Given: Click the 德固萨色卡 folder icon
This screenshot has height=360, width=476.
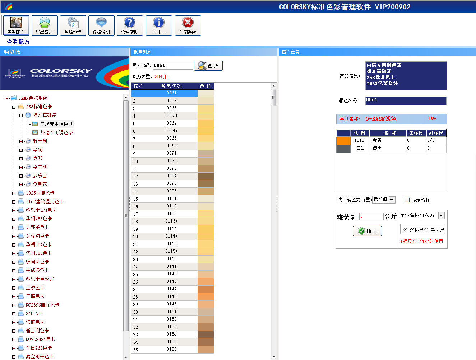Looking at the screenshot, I should (x=21, y=262).
